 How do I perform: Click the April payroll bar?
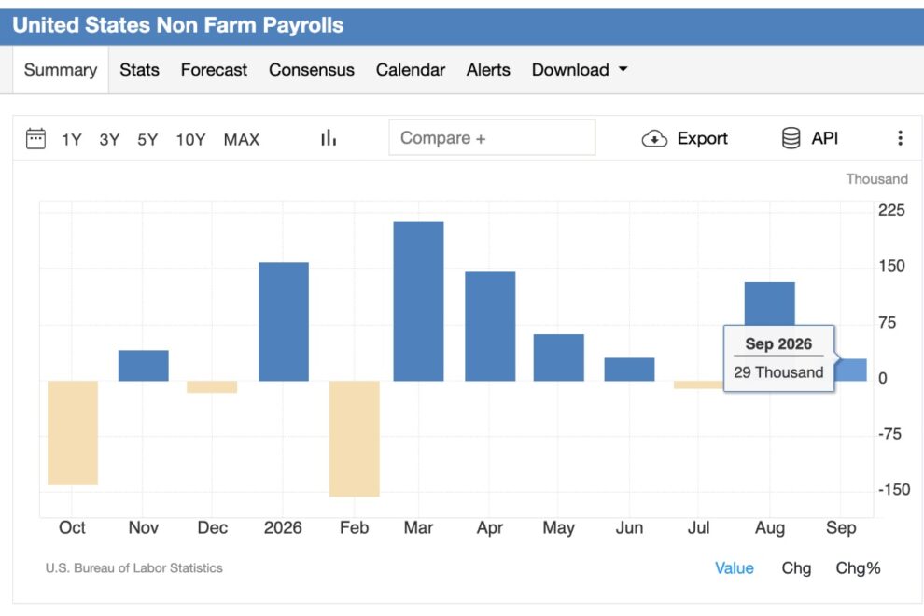(x=490, y=326)
